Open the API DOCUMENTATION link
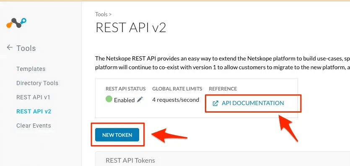The width and height of the screenshot is (350, 166). (253, 103)
